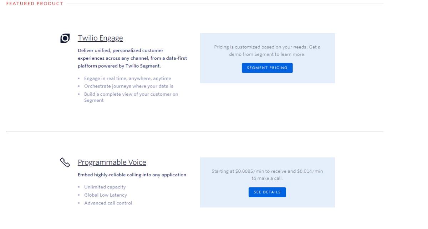This screenshot has width=428, height=229.
Task: Select the 'Global Low Latency' bullet
Action: click(x=105, y=195)
